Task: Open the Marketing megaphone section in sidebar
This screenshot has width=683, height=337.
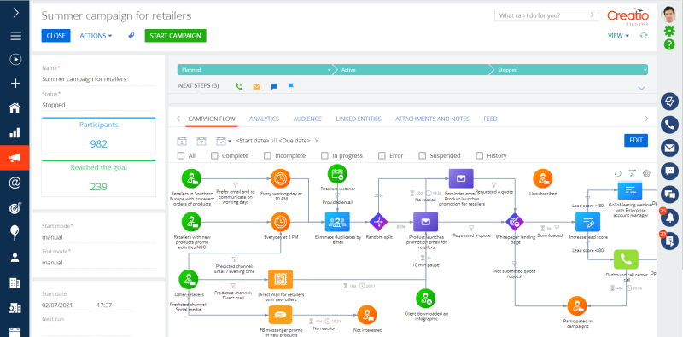Action: tap(15, 158)
